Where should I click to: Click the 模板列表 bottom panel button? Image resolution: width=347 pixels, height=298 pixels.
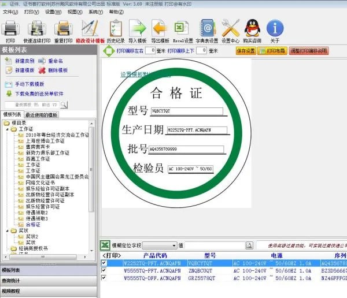point(49,270)
